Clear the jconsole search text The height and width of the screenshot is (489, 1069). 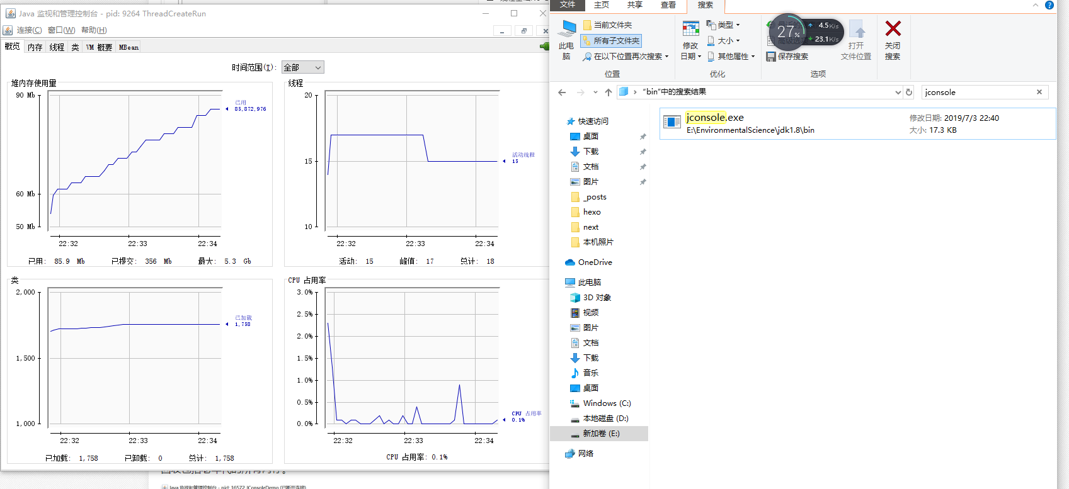point(1039,92)
